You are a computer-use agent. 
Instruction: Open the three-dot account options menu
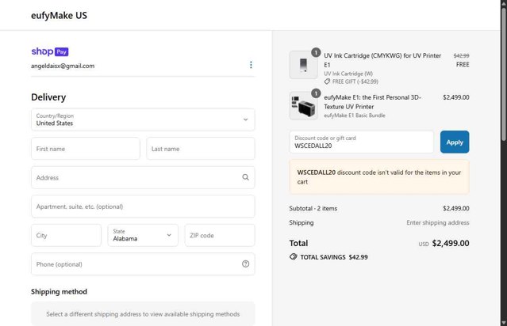point(251,65)
